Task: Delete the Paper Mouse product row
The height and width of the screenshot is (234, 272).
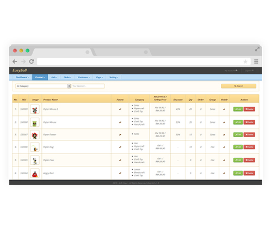Action: click(249, 122)
